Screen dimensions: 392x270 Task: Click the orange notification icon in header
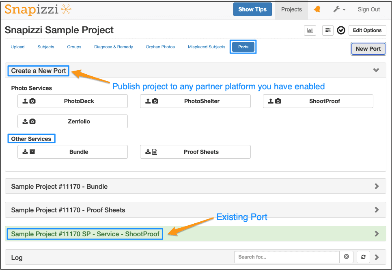click(x=317, y=9)
